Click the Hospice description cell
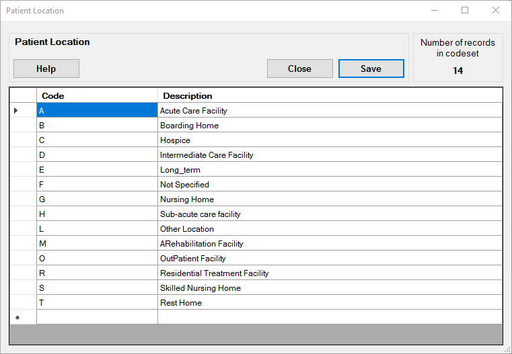The height and width of the screenshot is (354, 512). 330,140
